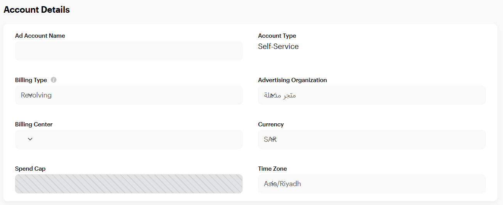Click the Spend Cap label
Image resolution: width=503 pixels, height=205 pixels.
coord(30,169)
